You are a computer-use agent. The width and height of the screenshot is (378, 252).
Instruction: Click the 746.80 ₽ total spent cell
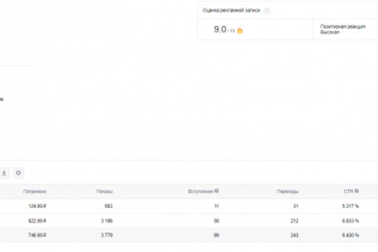(x=37, y=235)
